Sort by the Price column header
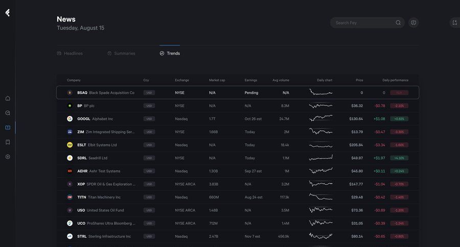Screen dimensions: 460x247 click(x=359, y=80)
